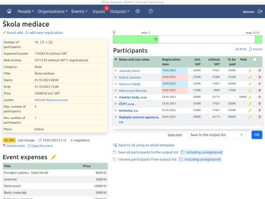Delete Máxxxxxxx Marcela registration with trash icon

[x=260, y=91]
